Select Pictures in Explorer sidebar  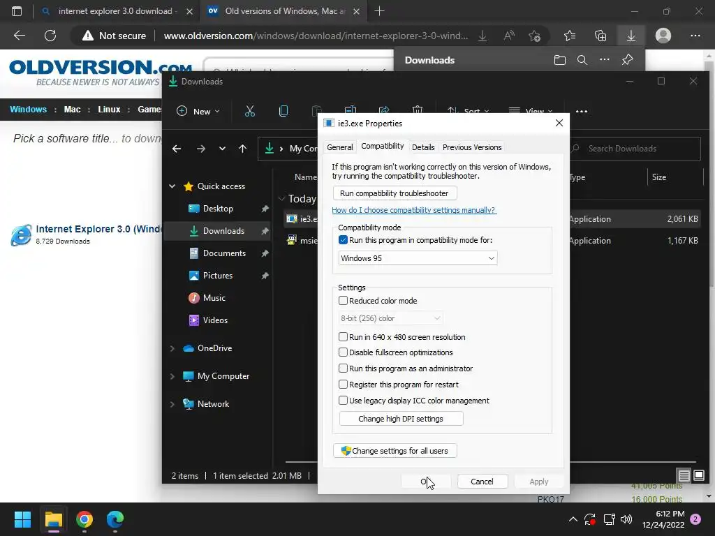click(x=217, y=275)
